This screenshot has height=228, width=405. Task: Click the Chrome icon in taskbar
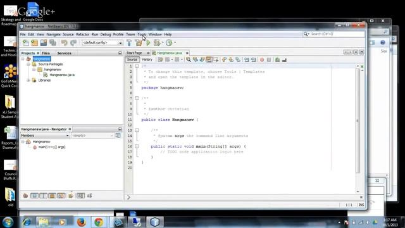point(99,222)
